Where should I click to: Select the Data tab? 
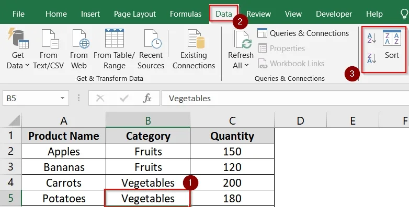point(224,14)
